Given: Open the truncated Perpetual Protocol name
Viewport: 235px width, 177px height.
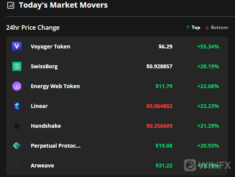Looking at the screenshot, I should click(56, 146).
